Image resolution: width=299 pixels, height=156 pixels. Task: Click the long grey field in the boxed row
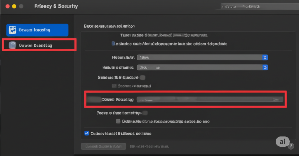point(210,99)
